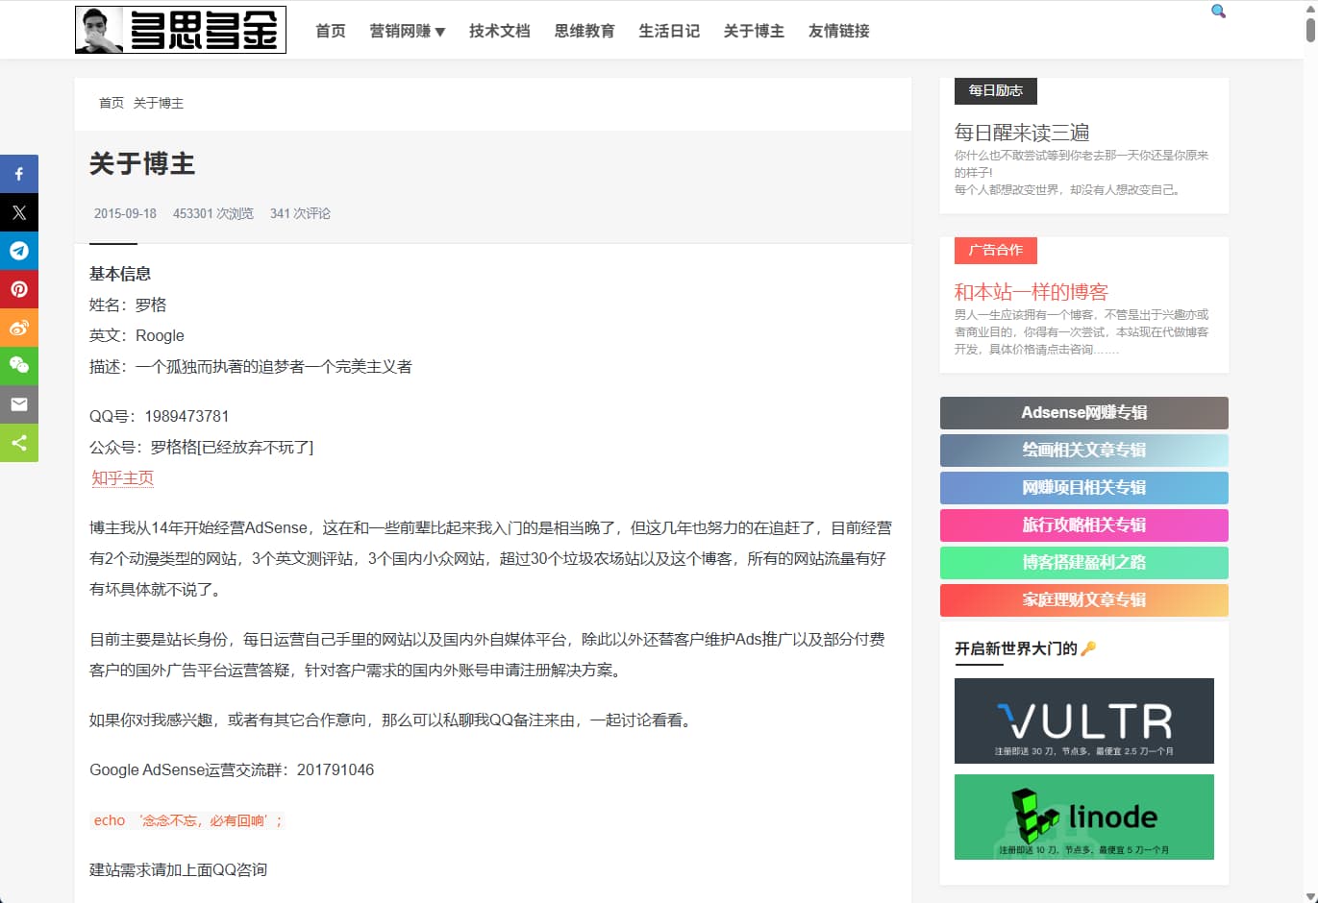
Task: Email the page using the envelope icon
Action: pyautogui.click(x=19, y=404)
